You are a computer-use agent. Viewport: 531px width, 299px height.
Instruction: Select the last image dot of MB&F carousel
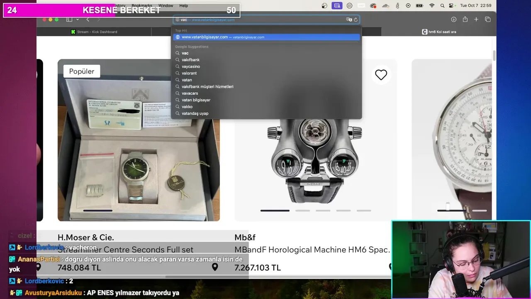(x=364, y=211)
